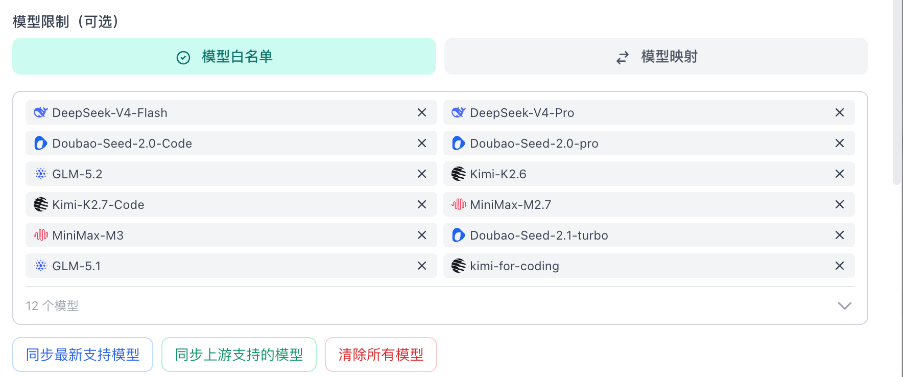Click the 同步上游支持的模型 button
The image size is (903, 377).
point(239,355)
